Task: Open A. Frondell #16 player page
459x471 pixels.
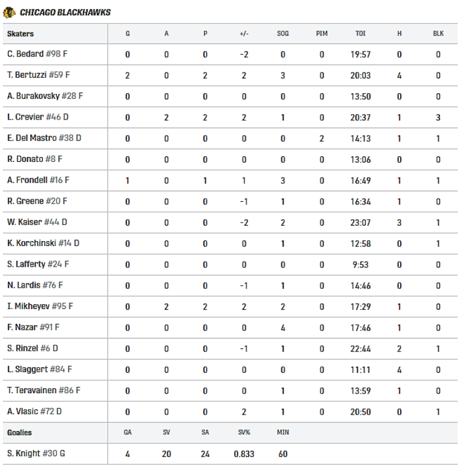Action: pyautogui.click(x=39, y=180)
